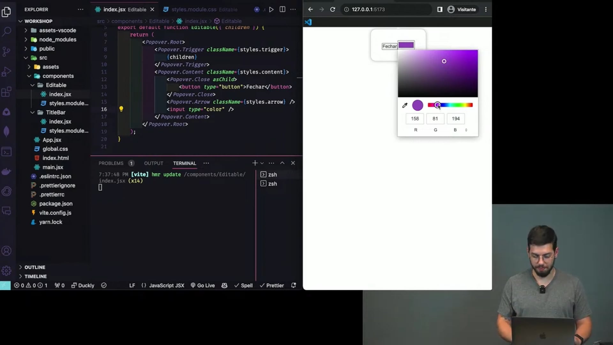Open the styles.module.css editor tab
Viewport: 613px width, 345px height.
[194, 10]
